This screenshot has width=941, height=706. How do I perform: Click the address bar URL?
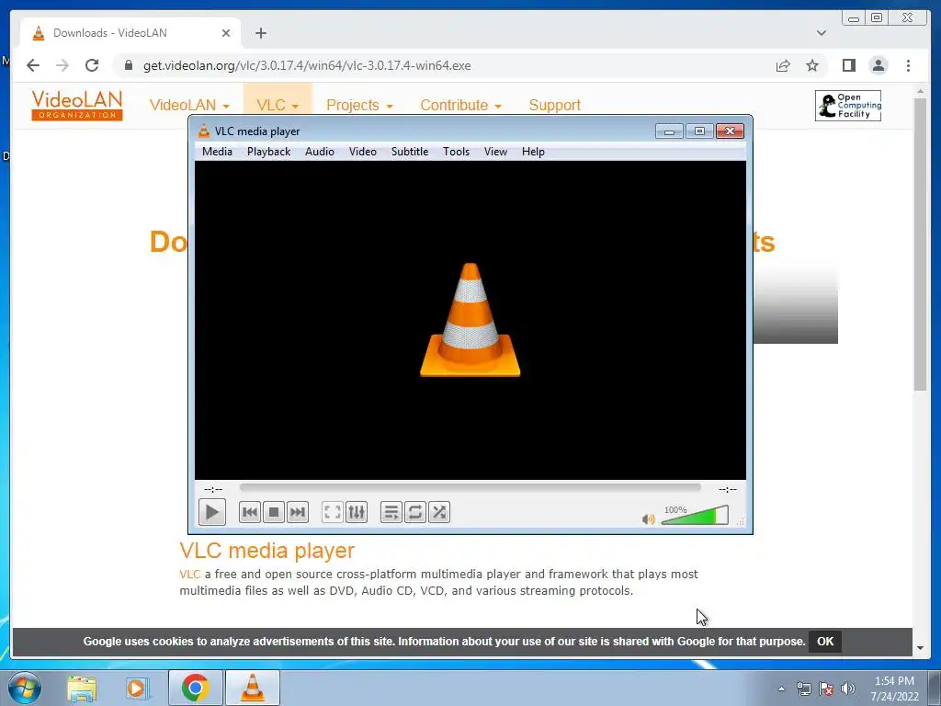click(x=307, y=65)
